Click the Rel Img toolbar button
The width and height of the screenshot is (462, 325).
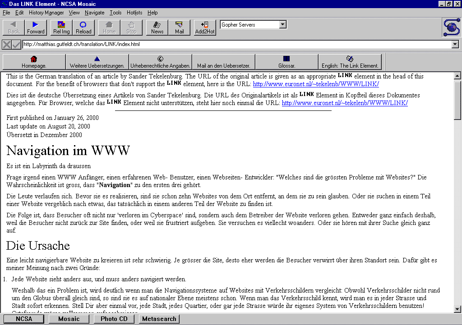(61, 27)
